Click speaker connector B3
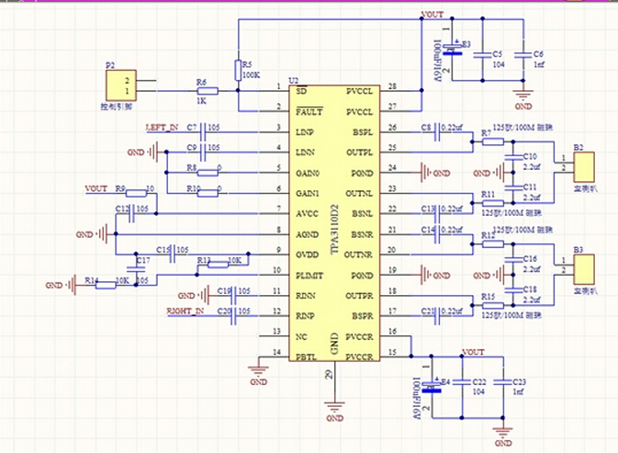Screen dimensions: 618x453 (x=584, y=269)
